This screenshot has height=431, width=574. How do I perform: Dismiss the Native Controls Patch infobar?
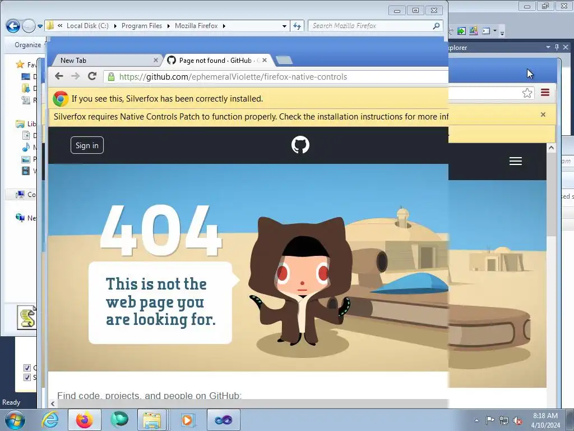click(543, 114)
